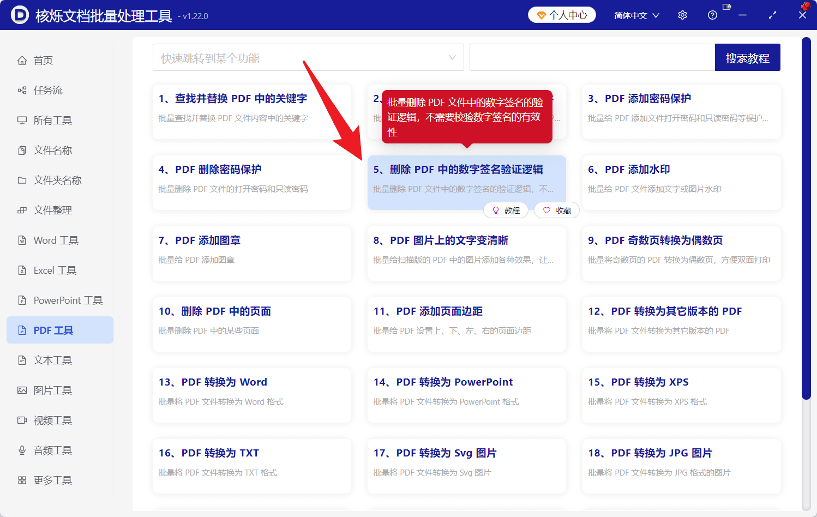Click the 文件名称 file icon
The width and height of the screenshot is (817, 517).
click(x=22, y=151)
